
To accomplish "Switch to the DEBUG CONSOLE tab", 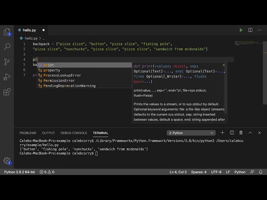I will [x=74, y=133].
